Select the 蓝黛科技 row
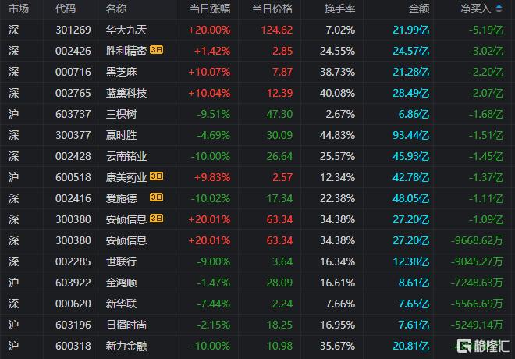The width and height of the screenshot is (515, 359). click(257, 93)
